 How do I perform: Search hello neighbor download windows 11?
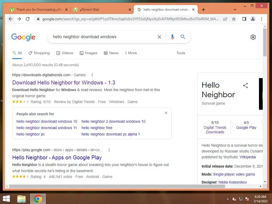[46, 128]
